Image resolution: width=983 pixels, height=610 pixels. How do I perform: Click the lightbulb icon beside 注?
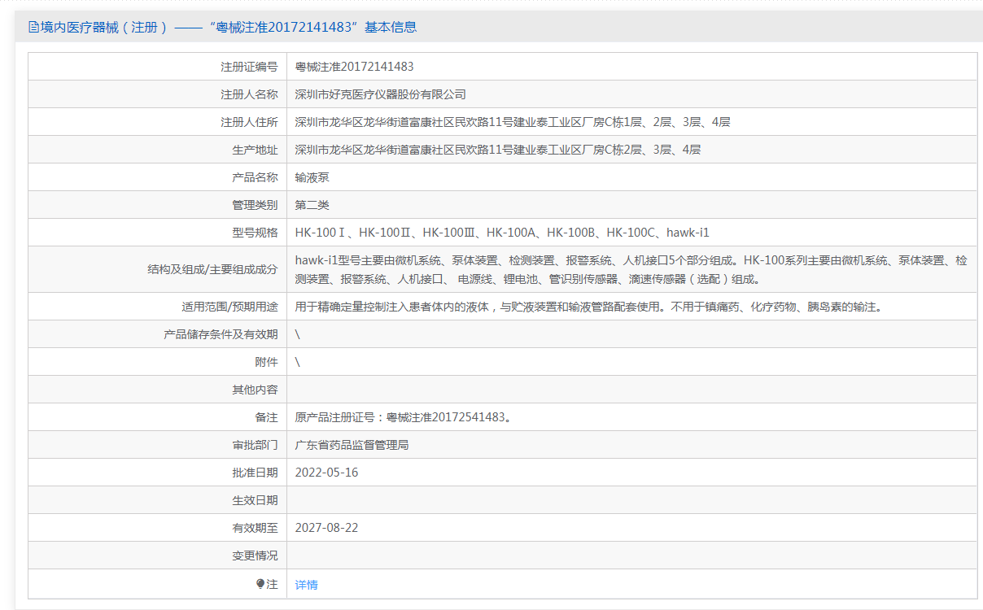pos(260,584)
